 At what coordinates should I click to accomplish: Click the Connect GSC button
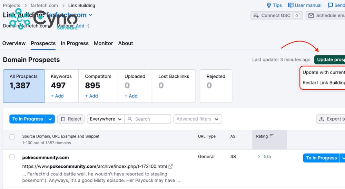(277, 15)
